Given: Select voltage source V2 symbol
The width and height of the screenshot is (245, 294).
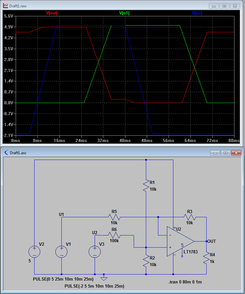Looking at the screenshot, I should (x=34, y=252).
